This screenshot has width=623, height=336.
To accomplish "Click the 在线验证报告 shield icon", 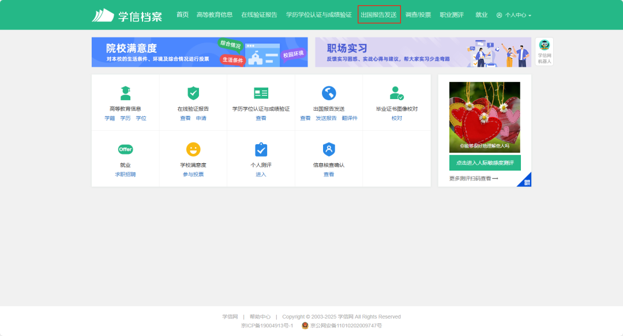I will 193,93.
